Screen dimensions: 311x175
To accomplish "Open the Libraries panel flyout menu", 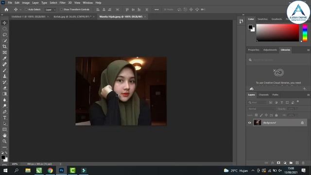I will pyautogui.click(x=308, y=50).
